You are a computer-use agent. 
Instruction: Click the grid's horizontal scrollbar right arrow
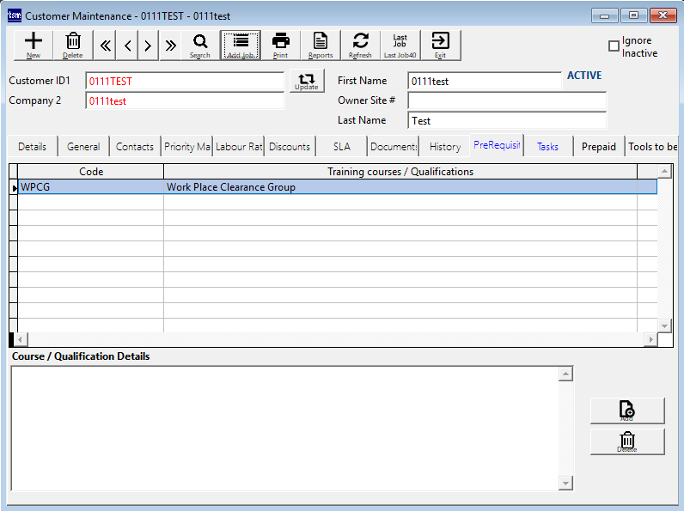(650, 340)
